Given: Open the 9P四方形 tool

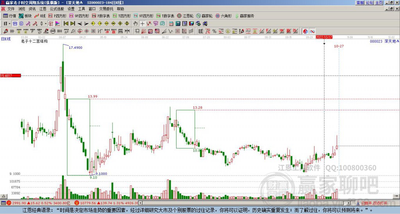Looking at the screenshot, I should pyautogui.click(x=79, y=16).
